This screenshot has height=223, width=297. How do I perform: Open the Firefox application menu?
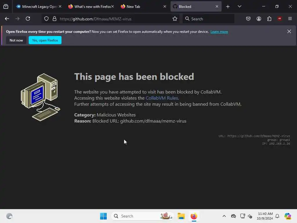(x=290, y=19)
